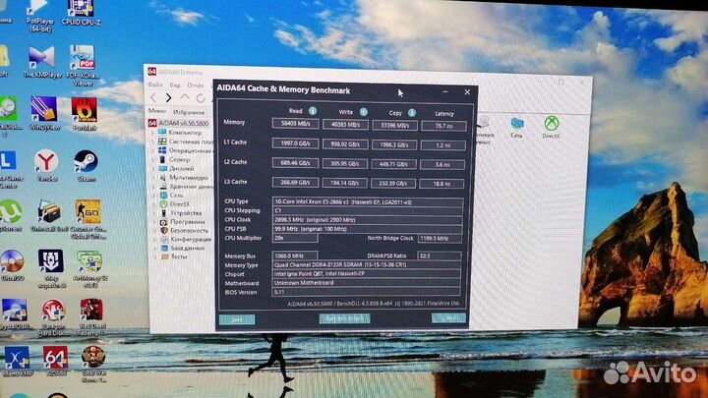708x398 pixels.
Task: Click Start Benchmark button
Action: 344,318
